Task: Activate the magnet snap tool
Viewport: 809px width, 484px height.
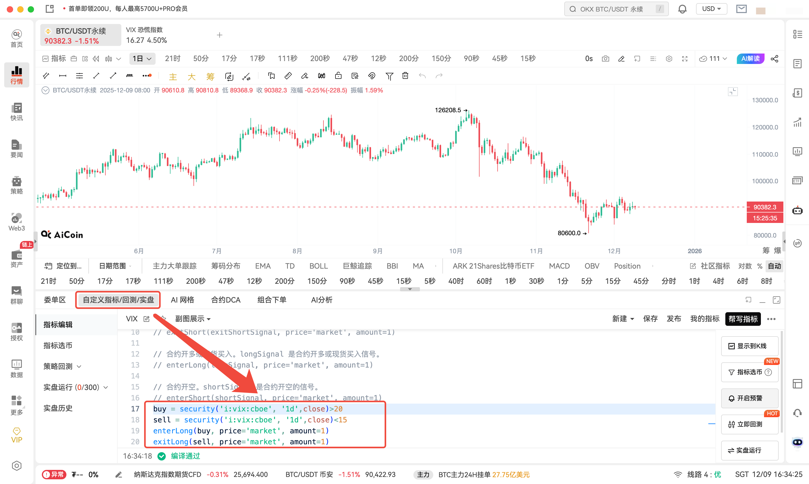Action: (371, 76)
